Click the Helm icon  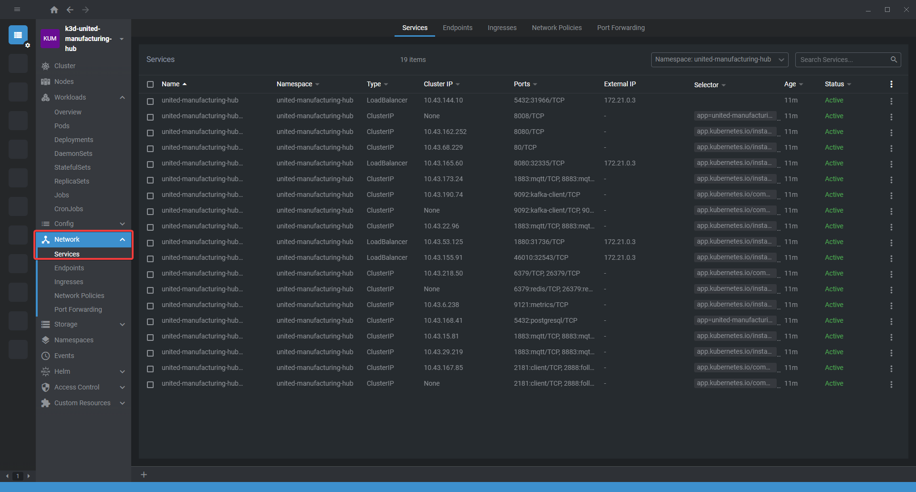[46, 371]
